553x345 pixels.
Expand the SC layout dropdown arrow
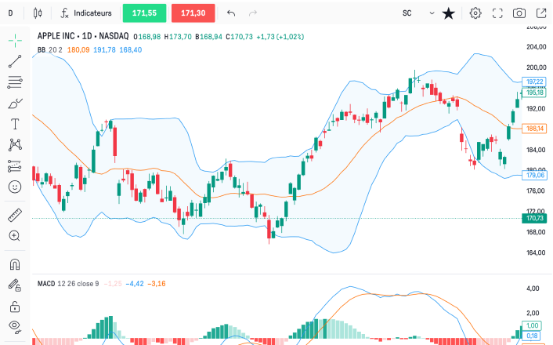tap(432, 13)
